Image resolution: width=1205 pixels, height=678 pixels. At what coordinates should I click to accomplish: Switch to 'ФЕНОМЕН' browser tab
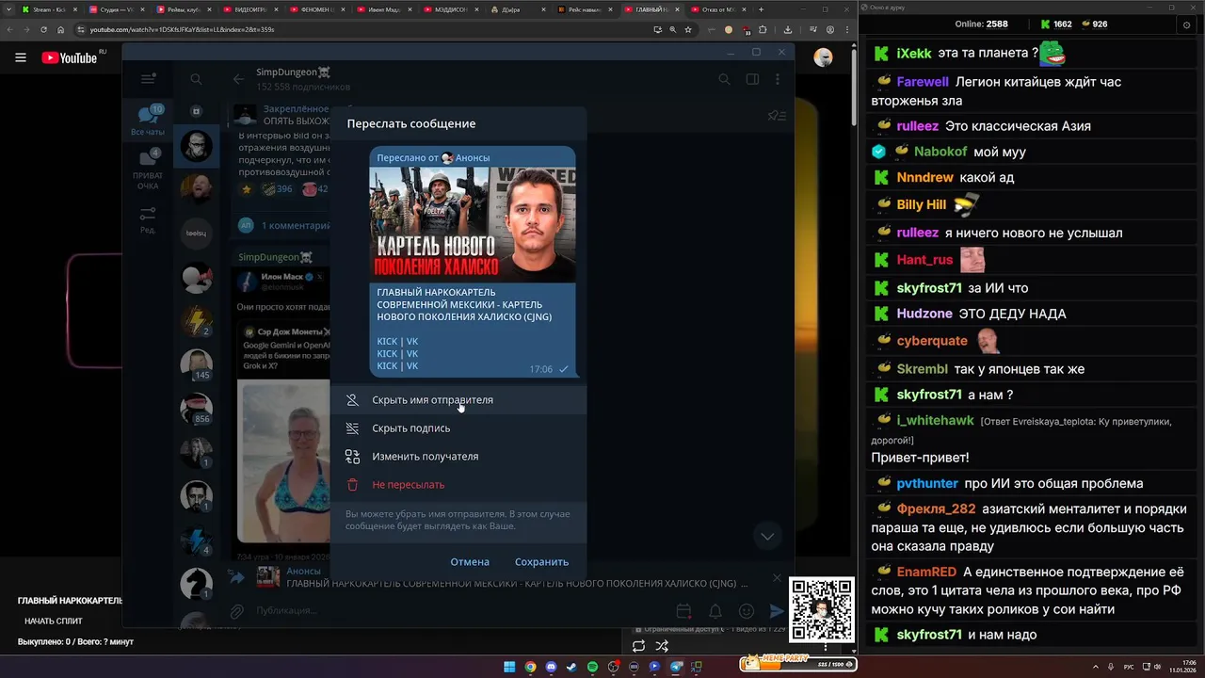click(318, 9)
